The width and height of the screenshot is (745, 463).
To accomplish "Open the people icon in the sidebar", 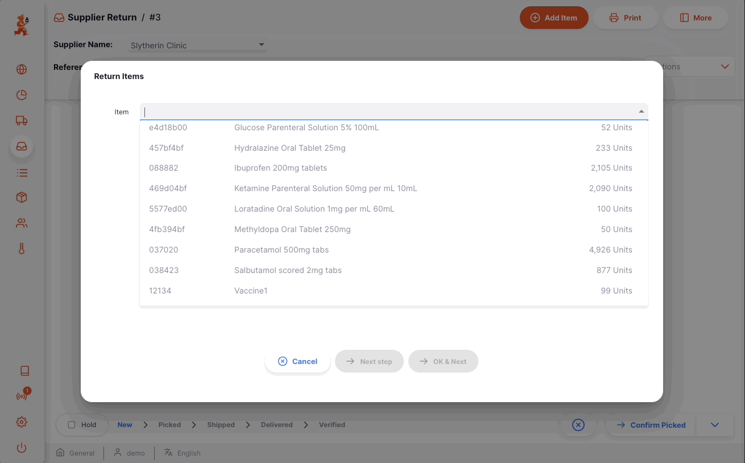I will (22, 224).
